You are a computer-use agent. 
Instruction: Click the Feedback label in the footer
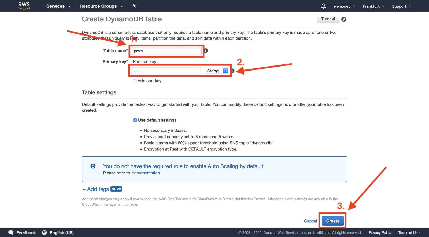click(26, 232)
